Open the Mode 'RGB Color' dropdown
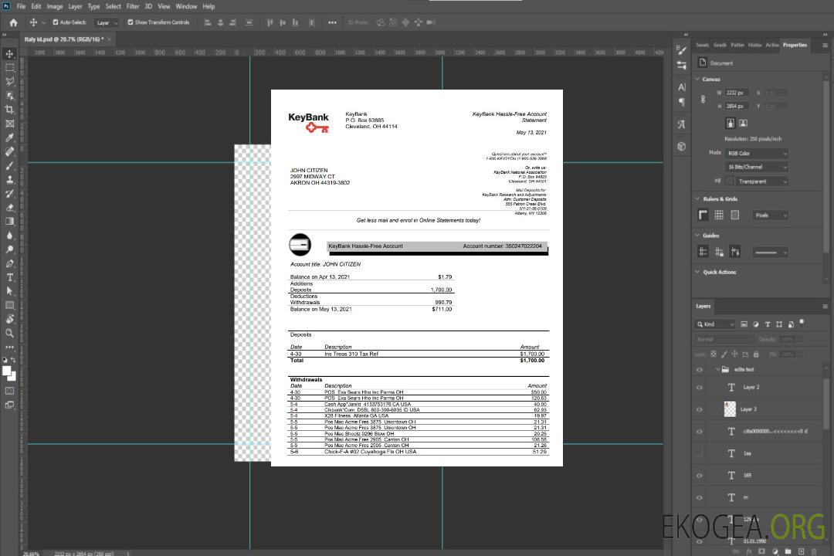The width and height of the screenshot is (834, 556). [756, 153]
